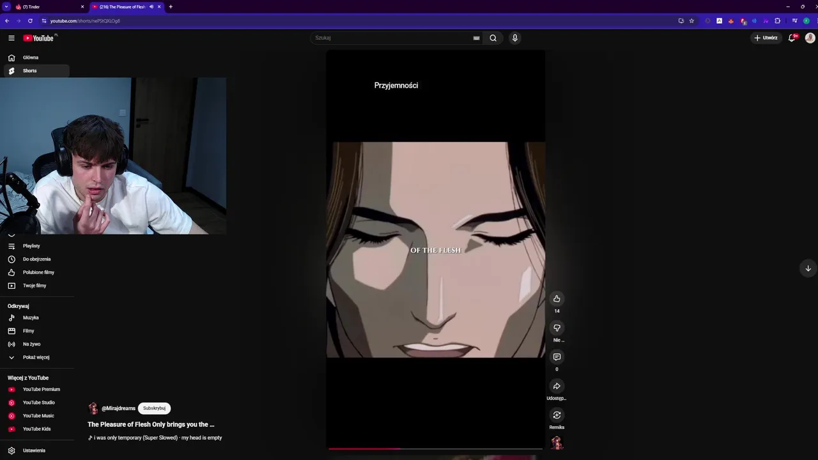
Task: Go forward in browser history
Action: (x=19, y=21)
